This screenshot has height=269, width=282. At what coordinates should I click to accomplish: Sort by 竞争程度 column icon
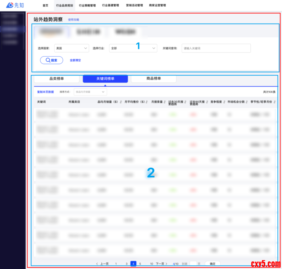tap(224, 102)
